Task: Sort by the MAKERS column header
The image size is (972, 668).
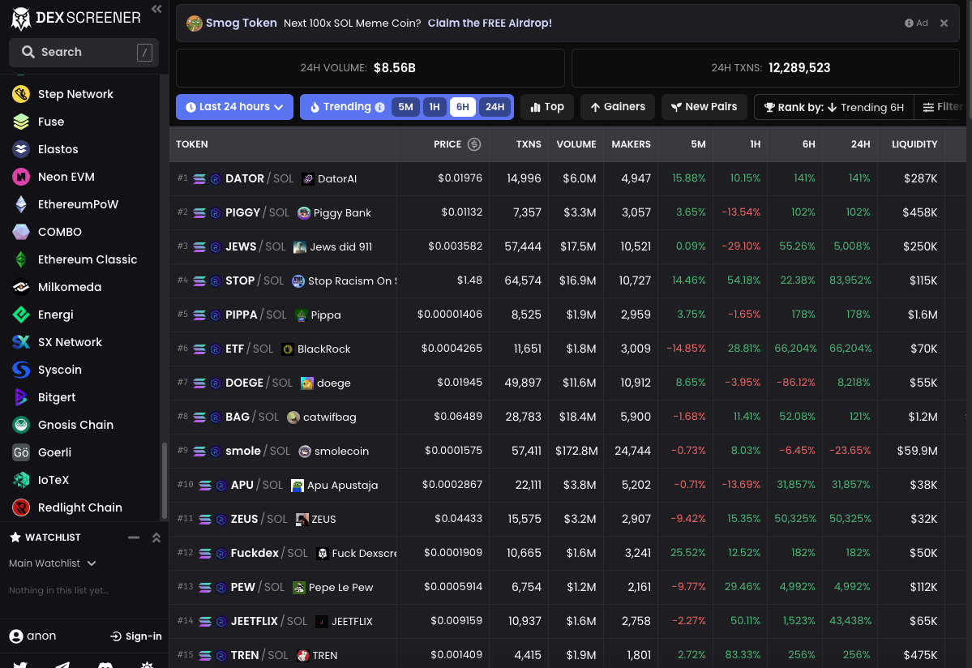Action: pyautogui.click(x=631, y=144)
